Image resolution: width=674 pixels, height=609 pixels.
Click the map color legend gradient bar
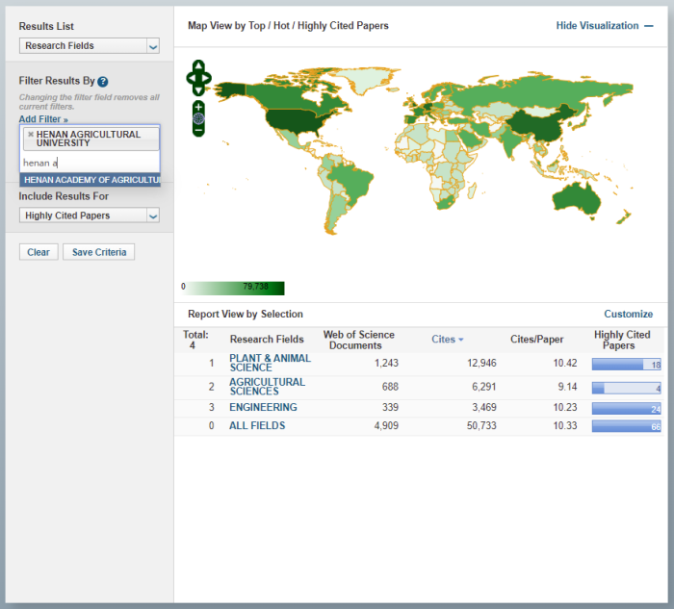click(234, 288)
